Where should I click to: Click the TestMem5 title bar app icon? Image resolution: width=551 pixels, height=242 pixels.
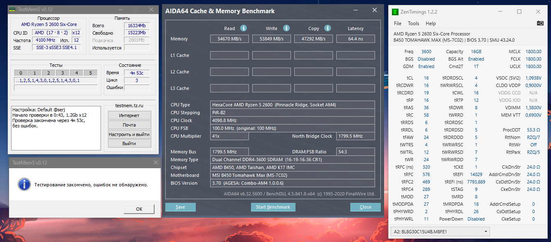[13, 9]
